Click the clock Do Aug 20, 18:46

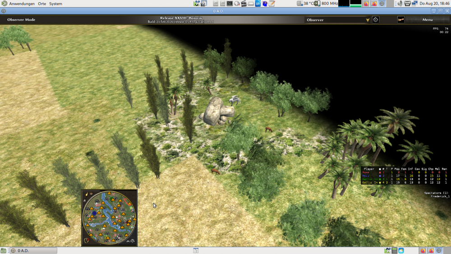[434, 4]
